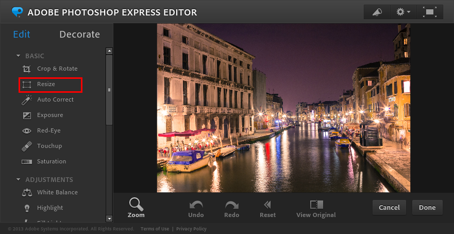Image resolution: width=454 pixels, height=234 pixels.
Task: Open the settings gear menu
Action: click(x=403, y=12)
